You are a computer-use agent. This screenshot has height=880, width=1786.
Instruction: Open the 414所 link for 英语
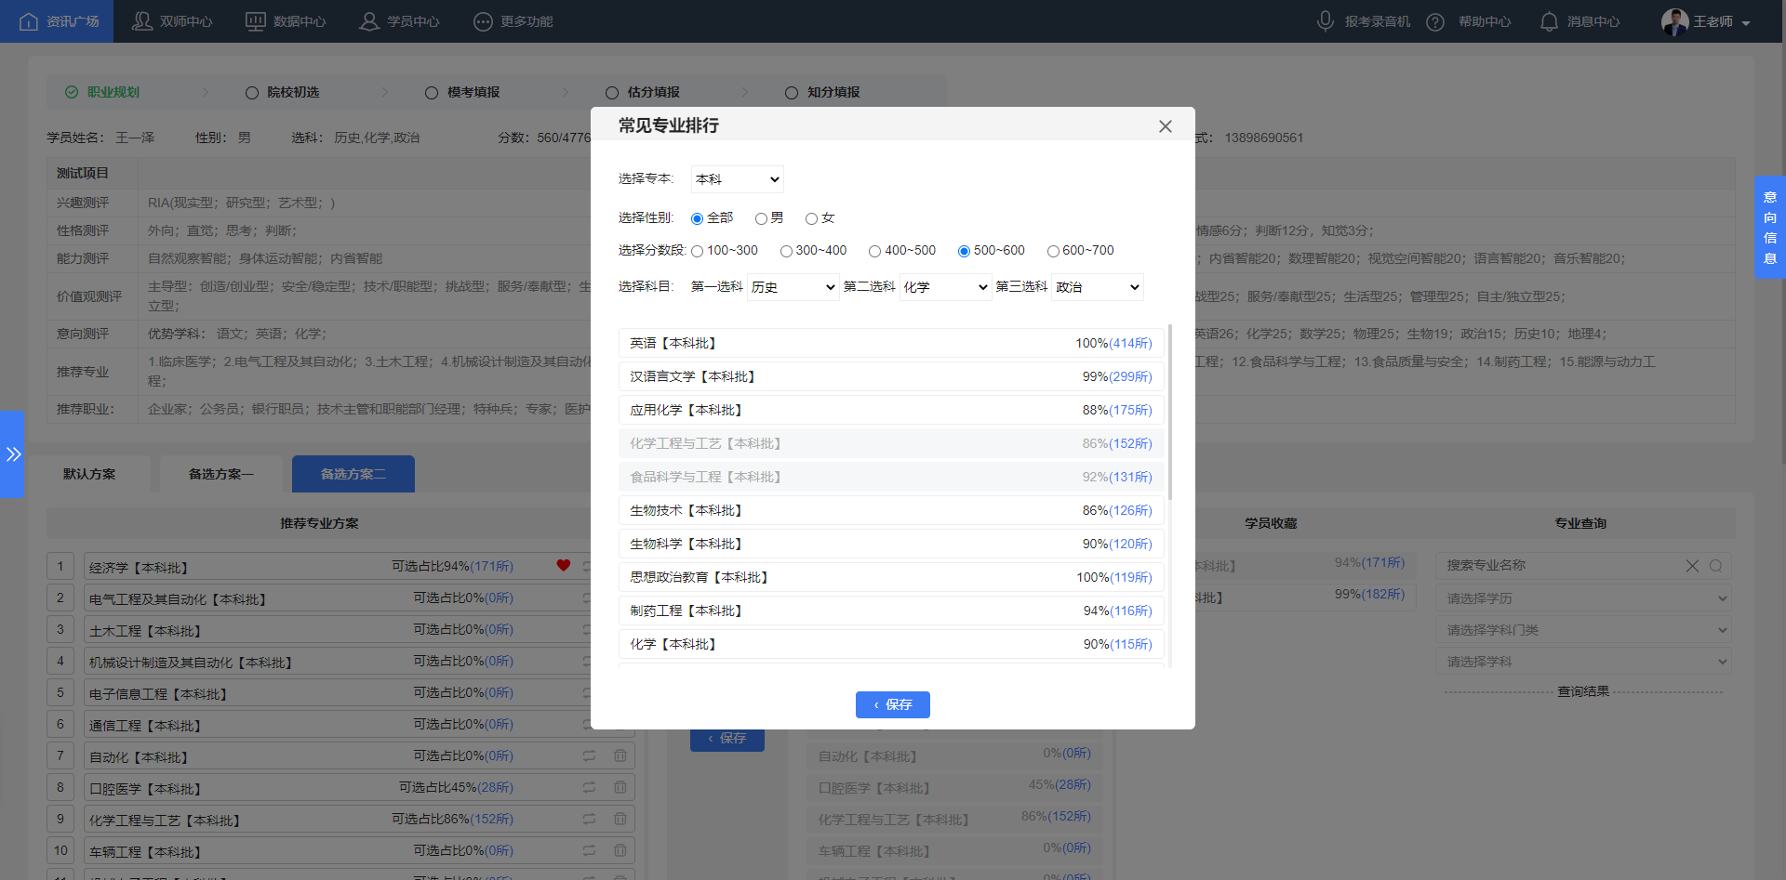[1130, 343]
